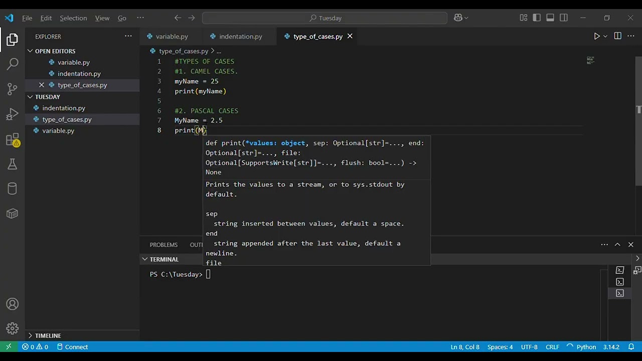Open editor More Actions ellipsis
642x361 pixels.
[x=630, y=36]
